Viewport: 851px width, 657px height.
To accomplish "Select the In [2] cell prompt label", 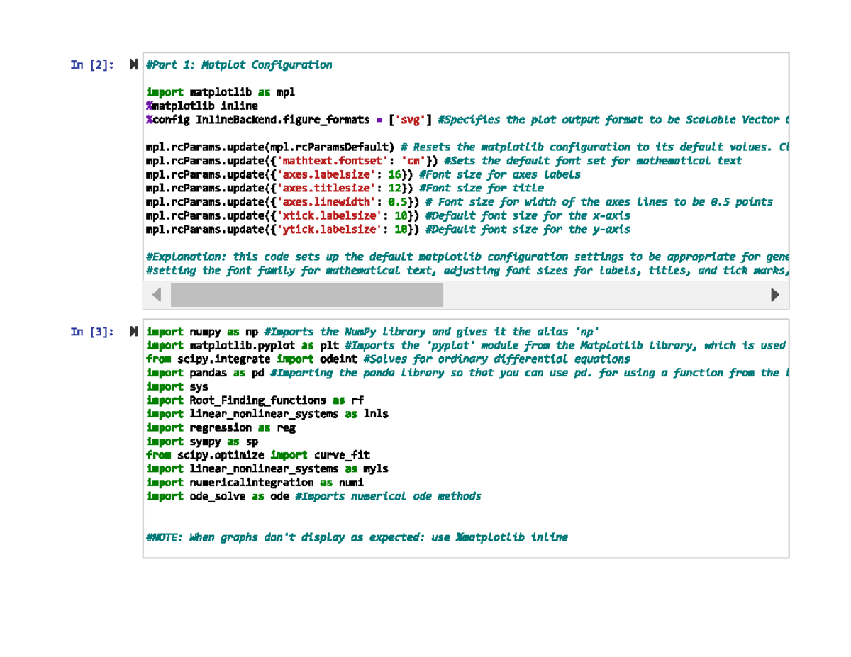I will (x=91, y=65).
